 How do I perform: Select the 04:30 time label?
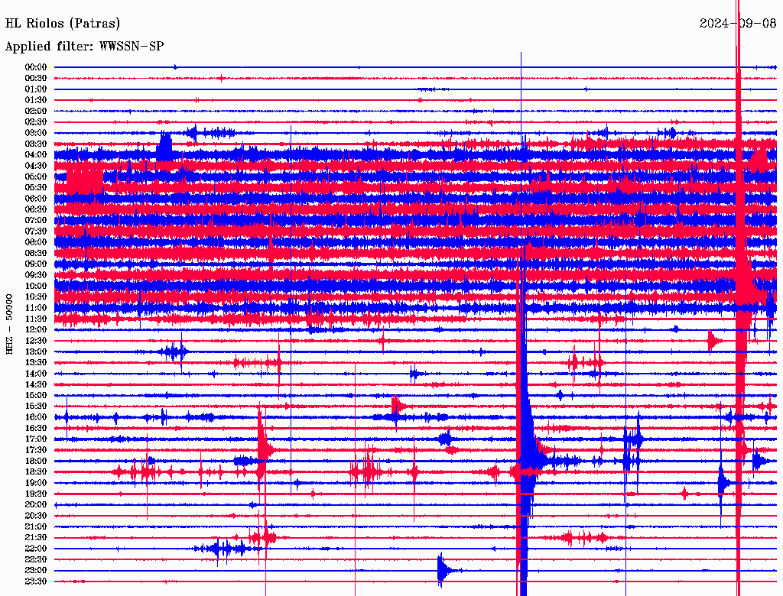coord(36,166)
